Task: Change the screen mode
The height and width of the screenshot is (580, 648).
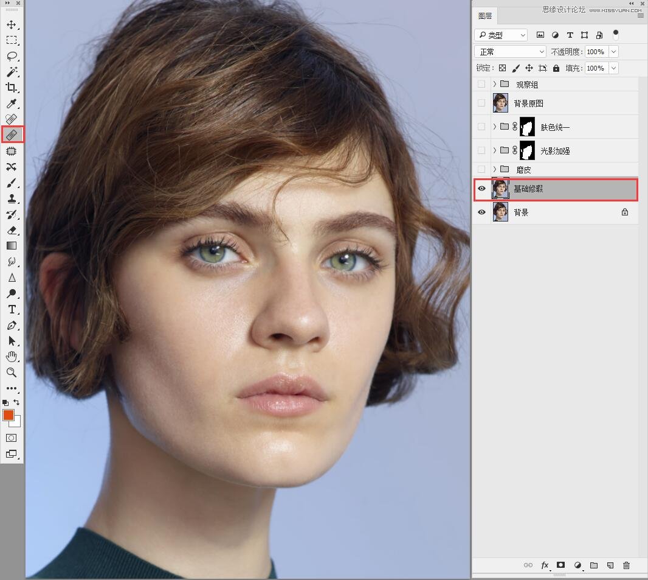Action: (x=12, y=454)
